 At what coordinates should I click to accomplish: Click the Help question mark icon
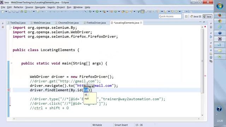point(219,109)
